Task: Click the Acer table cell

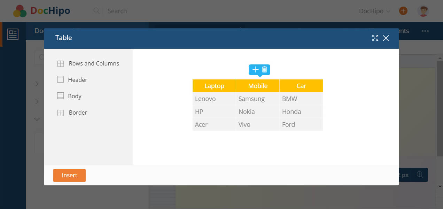Action: 214,124
